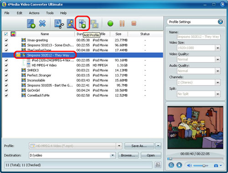The width and height of the screenshot is (228, 173).
Task: Uncheck the iPod (320x240)MPEG-4 profile checkbox
Action: [x=6, y=60]
